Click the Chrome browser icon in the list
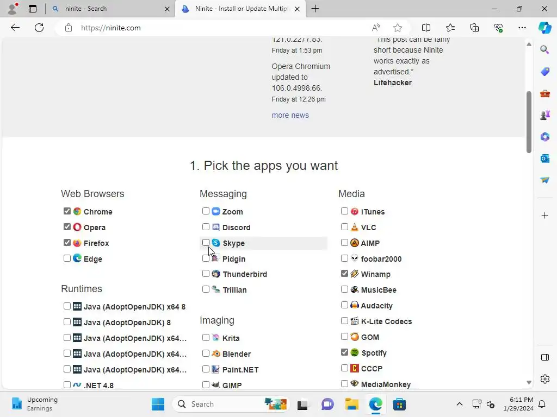The width and height of the screenshot is (557, 417). 77,211
